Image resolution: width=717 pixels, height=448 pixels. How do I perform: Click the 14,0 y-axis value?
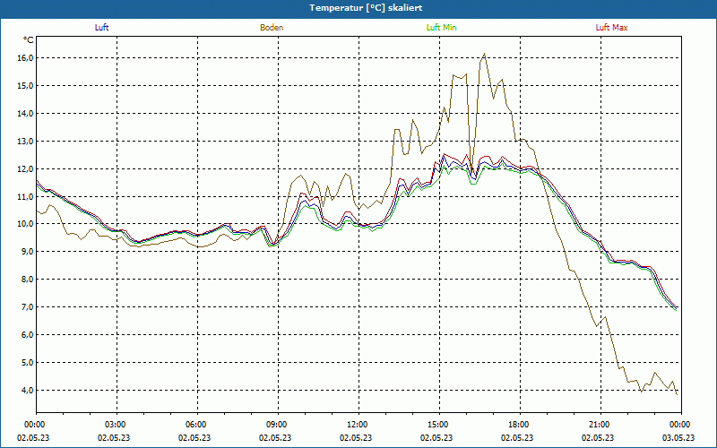(26, 114)
